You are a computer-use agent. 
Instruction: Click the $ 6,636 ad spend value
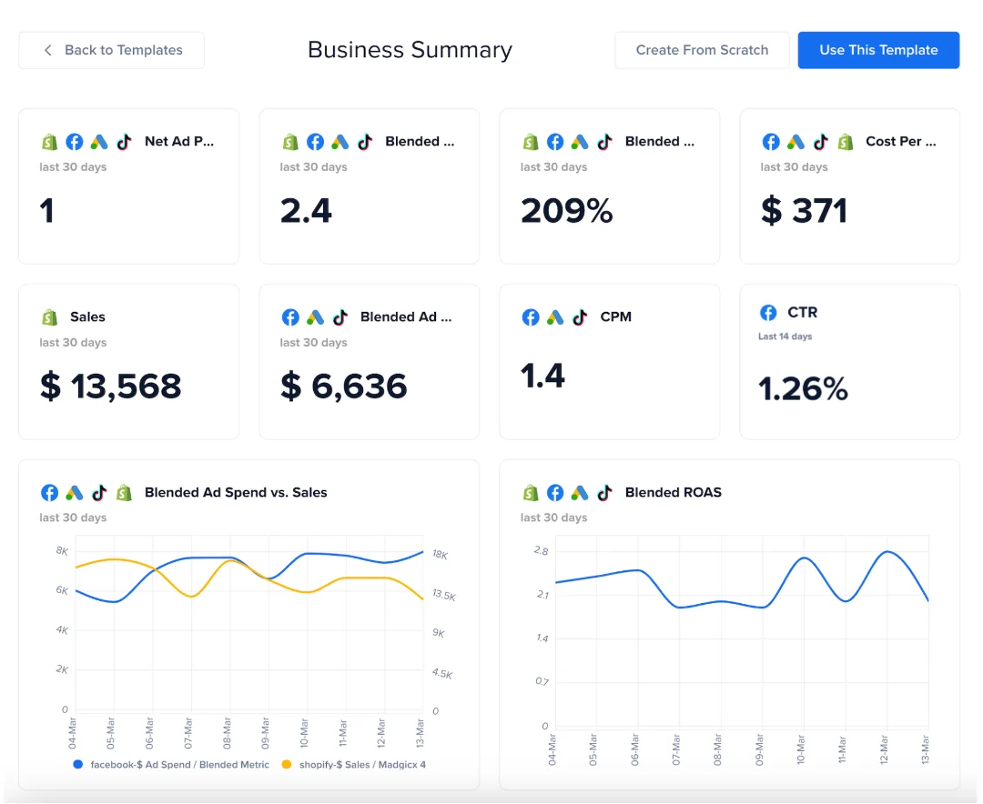pos(343,386)
